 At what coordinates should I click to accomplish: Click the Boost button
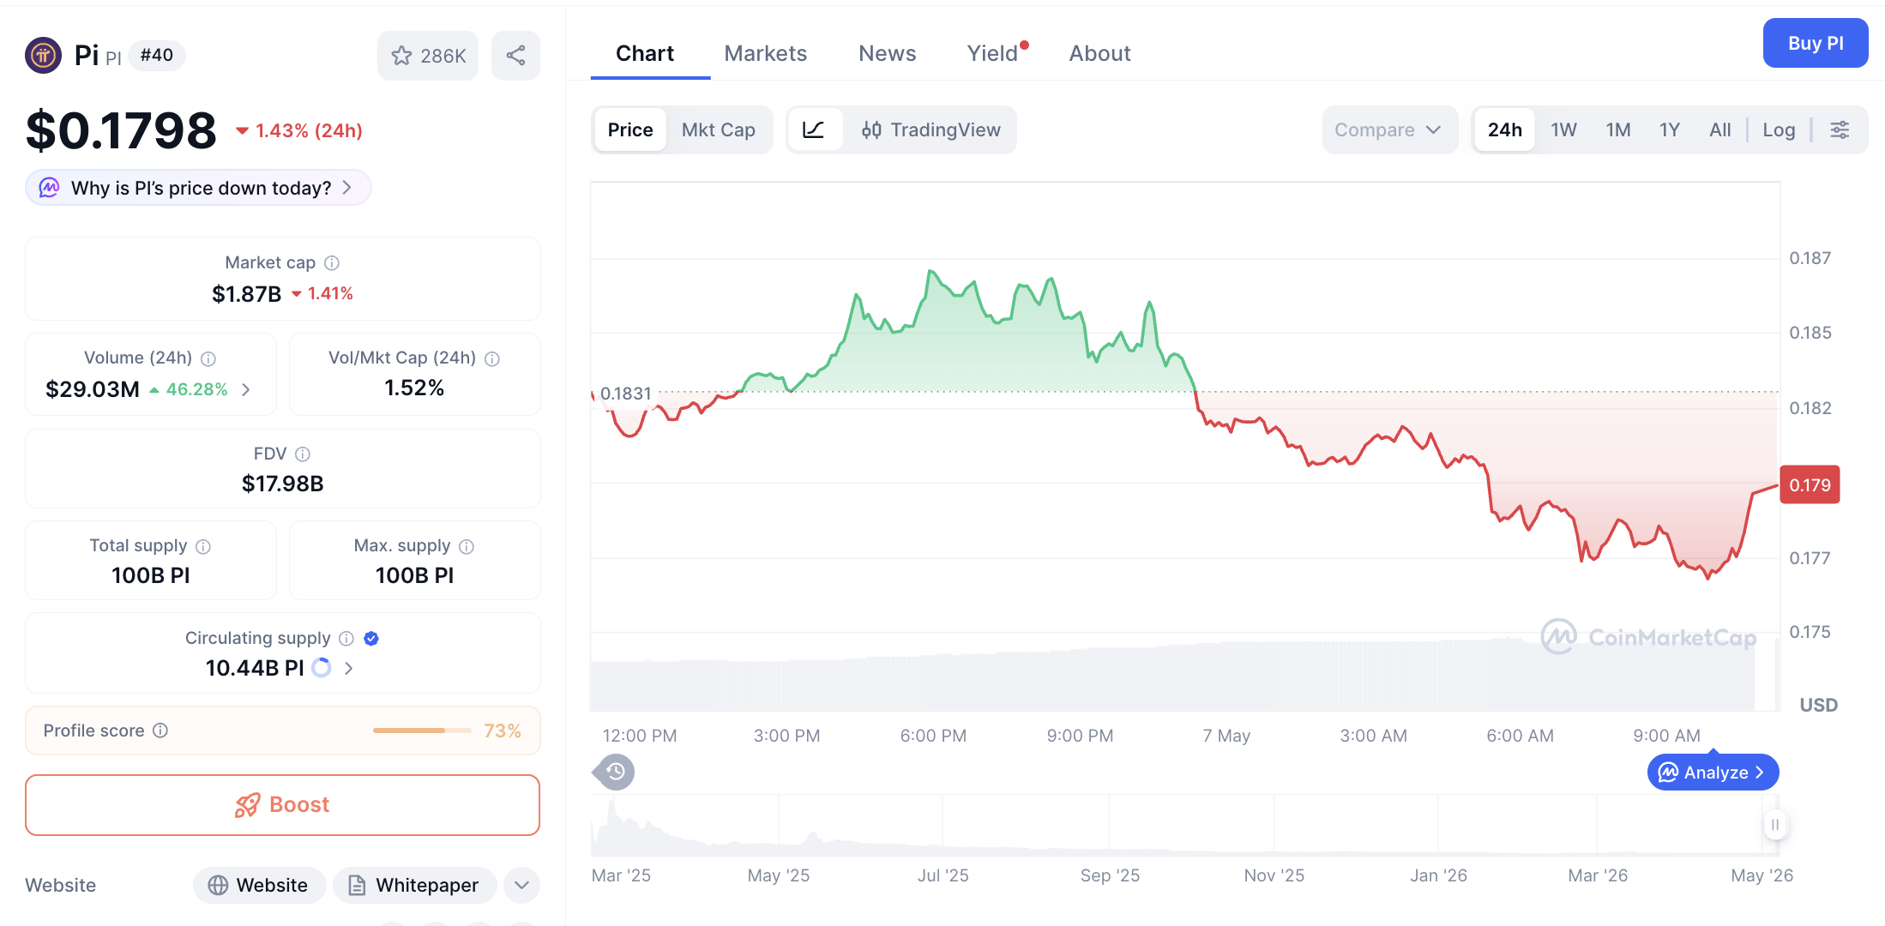coord(282,805)
